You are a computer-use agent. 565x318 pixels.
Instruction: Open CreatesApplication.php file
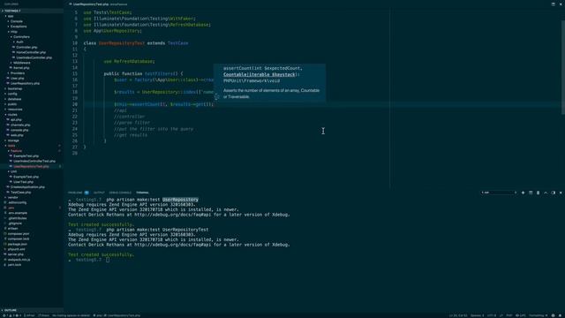27,187
